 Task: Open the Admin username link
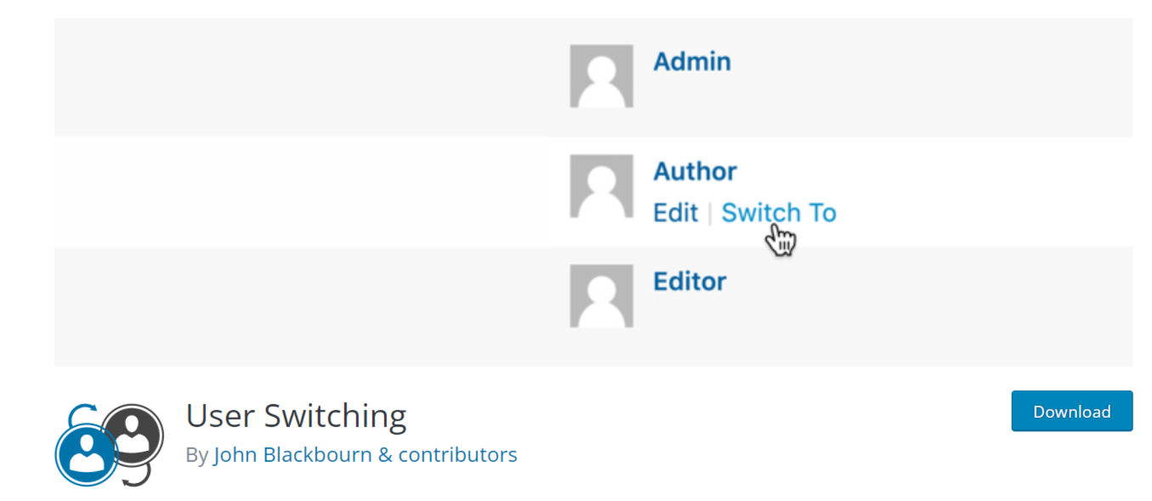pyautogui.click(x=691, y=62)
